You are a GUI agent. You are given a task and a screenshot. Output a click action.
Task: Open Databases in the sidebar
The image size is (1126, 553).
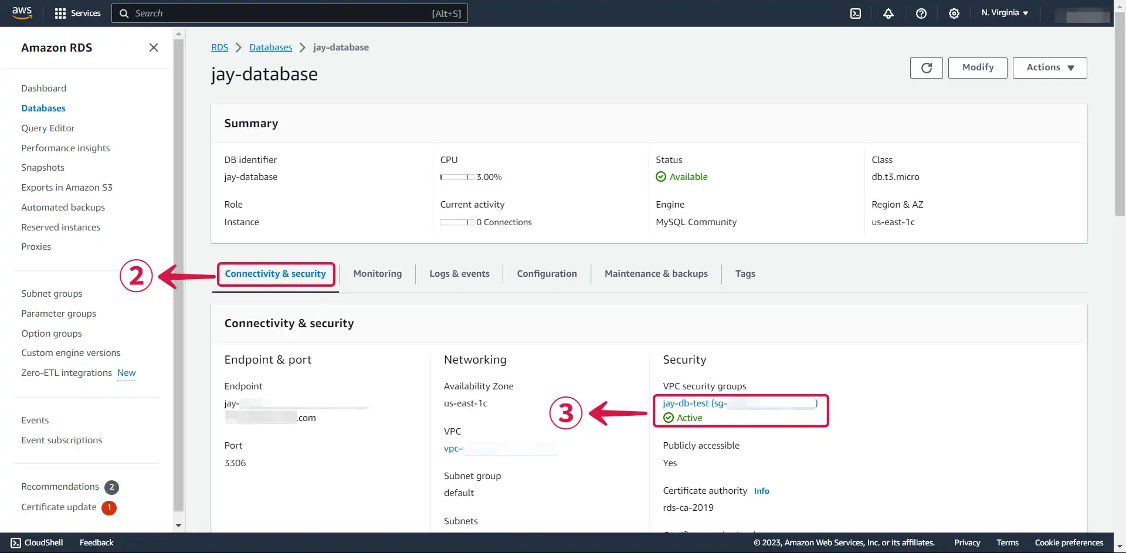[x=43, y=108]
